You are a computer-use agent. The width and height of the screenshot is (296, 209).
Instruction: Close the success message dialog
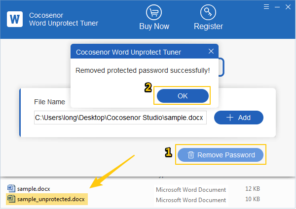click(x=211, y=51)
